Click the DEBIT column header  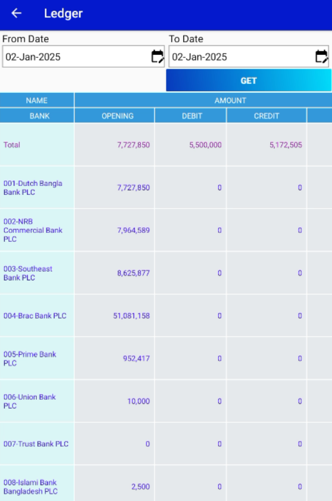[x=192, y=116]
